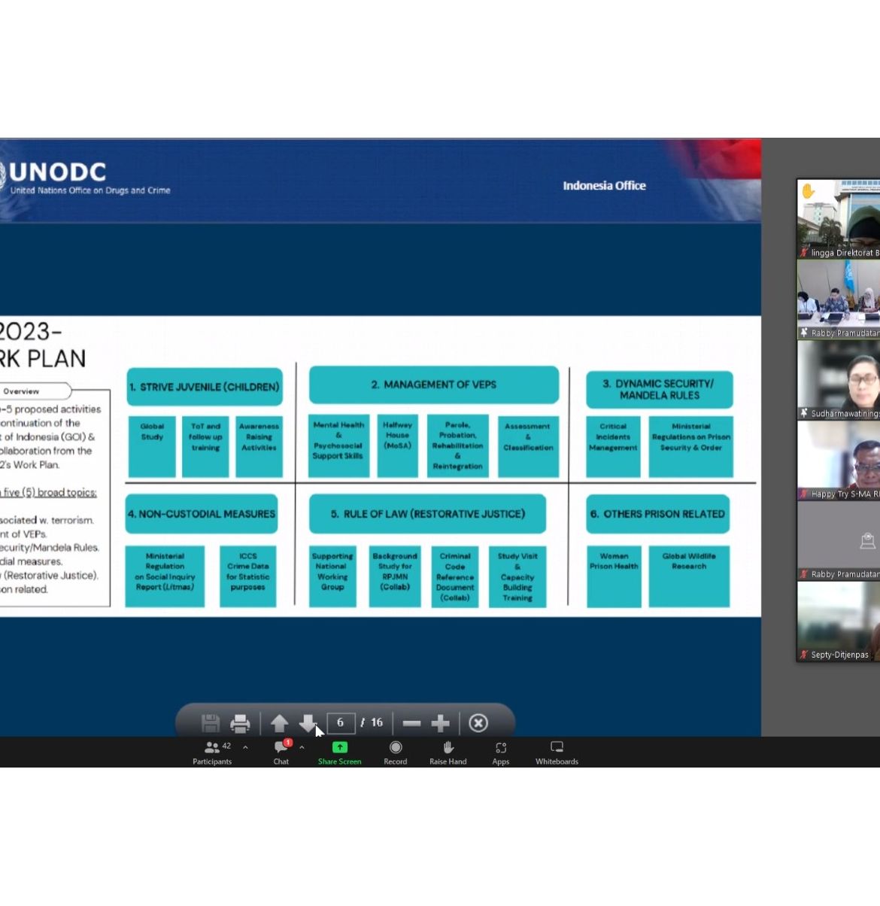The image size is (880, 906).
Task: Toggle the Record meeting button
Action: [396, 752]
